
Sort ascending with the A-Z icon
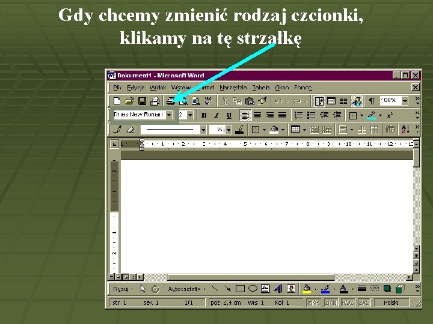tap(405, 130)
